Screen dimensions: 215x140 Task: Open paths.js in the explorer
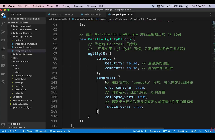pos(27,40)
